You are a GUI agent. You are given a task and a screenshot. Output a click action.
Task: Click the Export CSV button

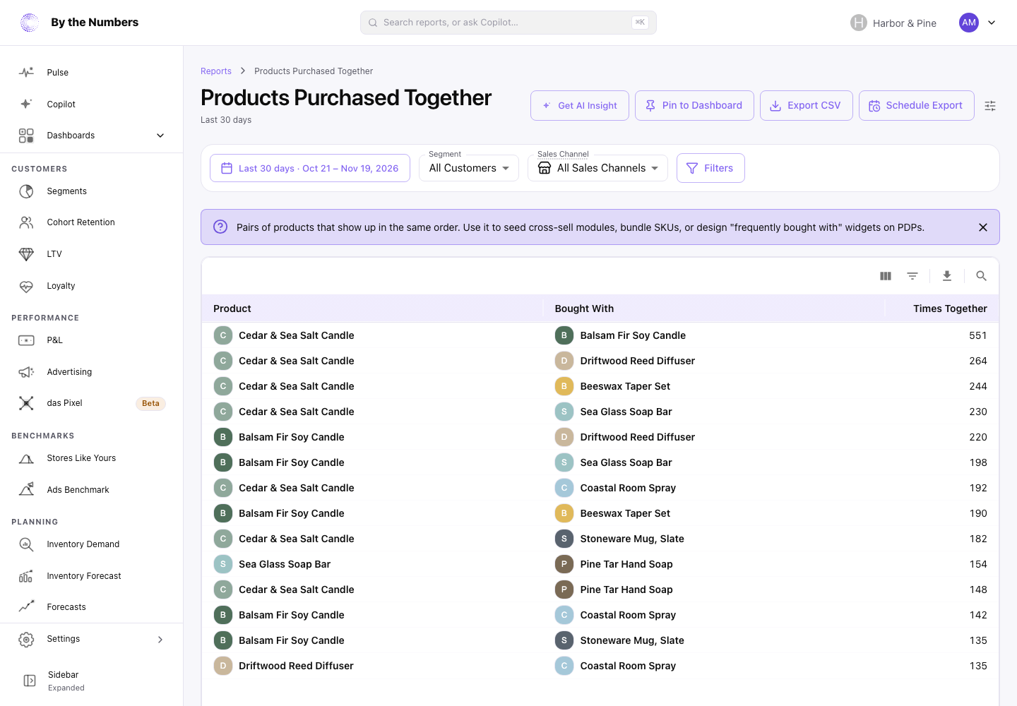click(807, 106)
